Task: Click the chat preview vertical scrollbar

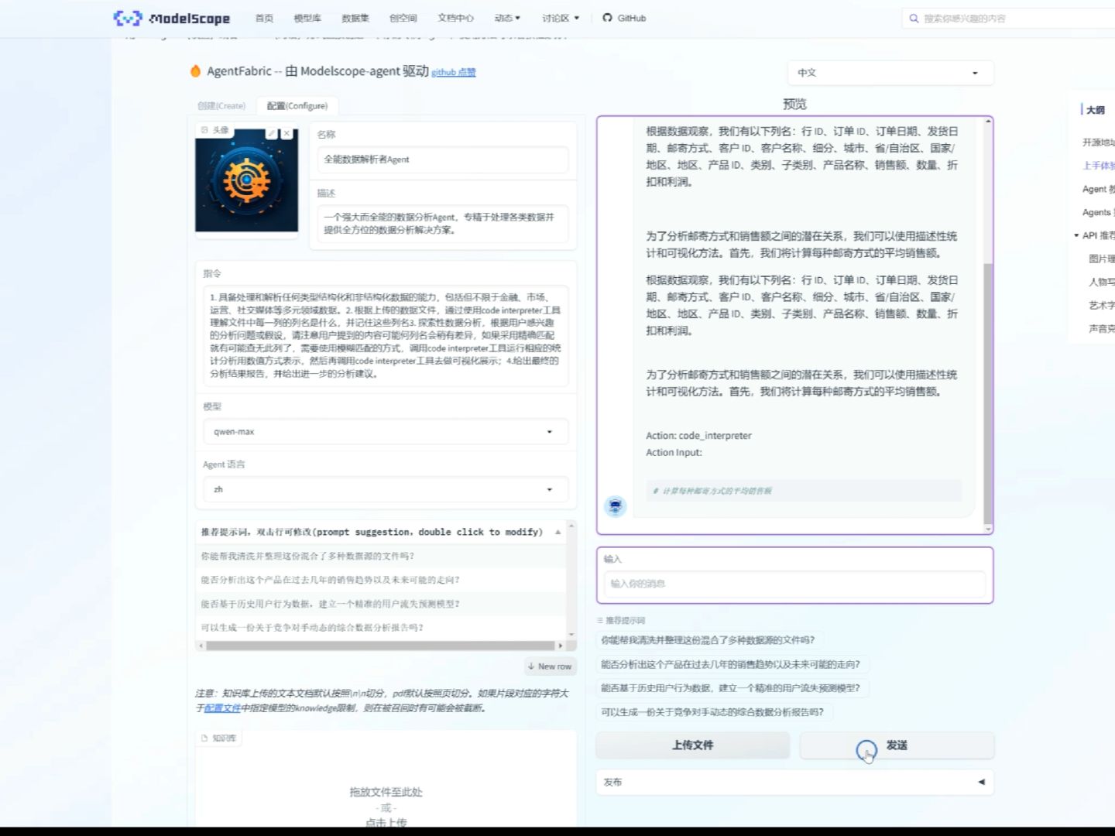Action: click(988, 393)
